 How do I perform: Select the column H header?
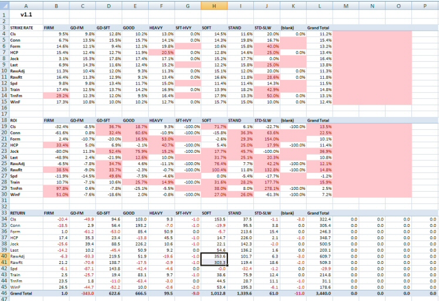214,5
